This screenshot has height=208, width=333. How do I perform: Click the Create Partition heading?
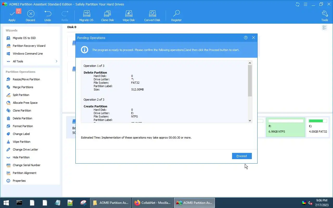pos(95,106)
